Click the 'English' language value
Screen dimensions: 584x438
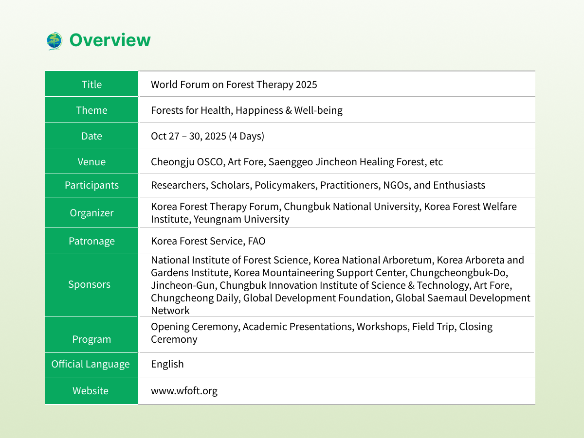click(x=167, y=364)
